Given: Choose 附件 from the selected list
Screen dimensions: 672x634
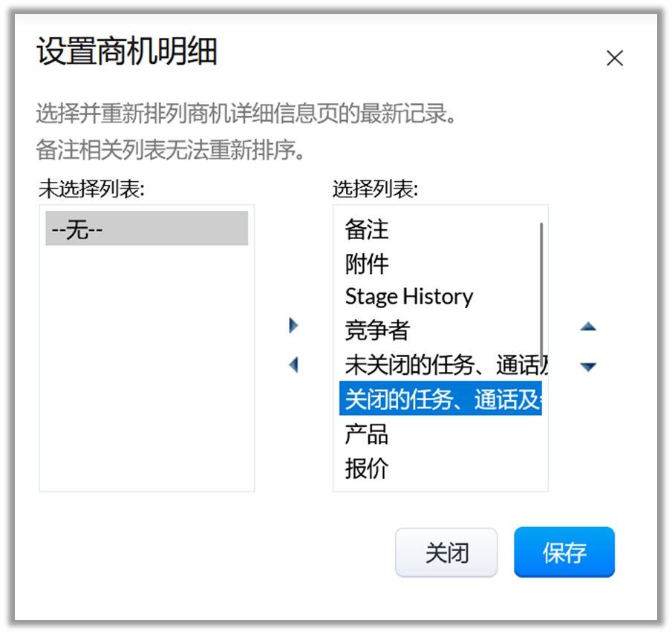Looking at the screenshot, I should (367, 264).
